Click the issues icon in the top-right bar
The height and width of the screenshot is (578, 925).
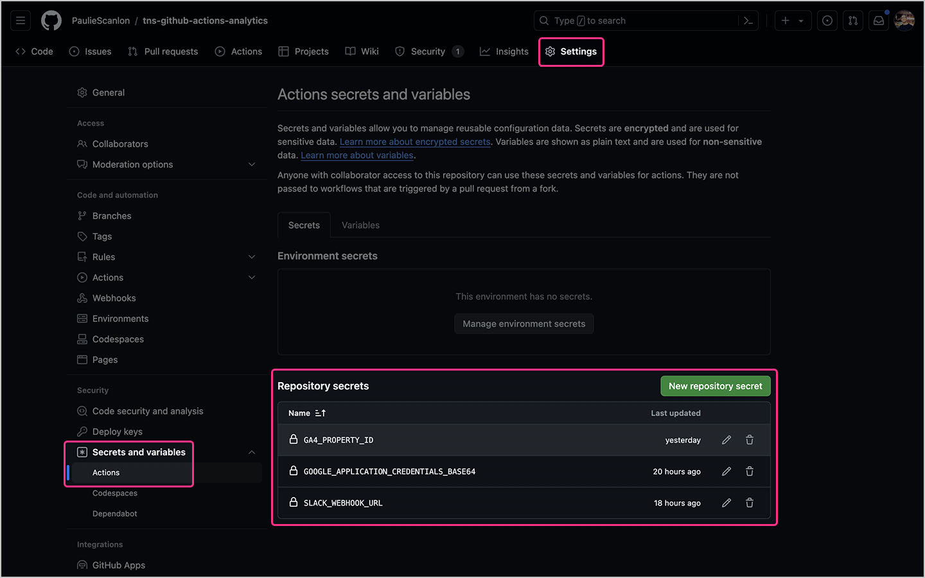pos(827,20)
